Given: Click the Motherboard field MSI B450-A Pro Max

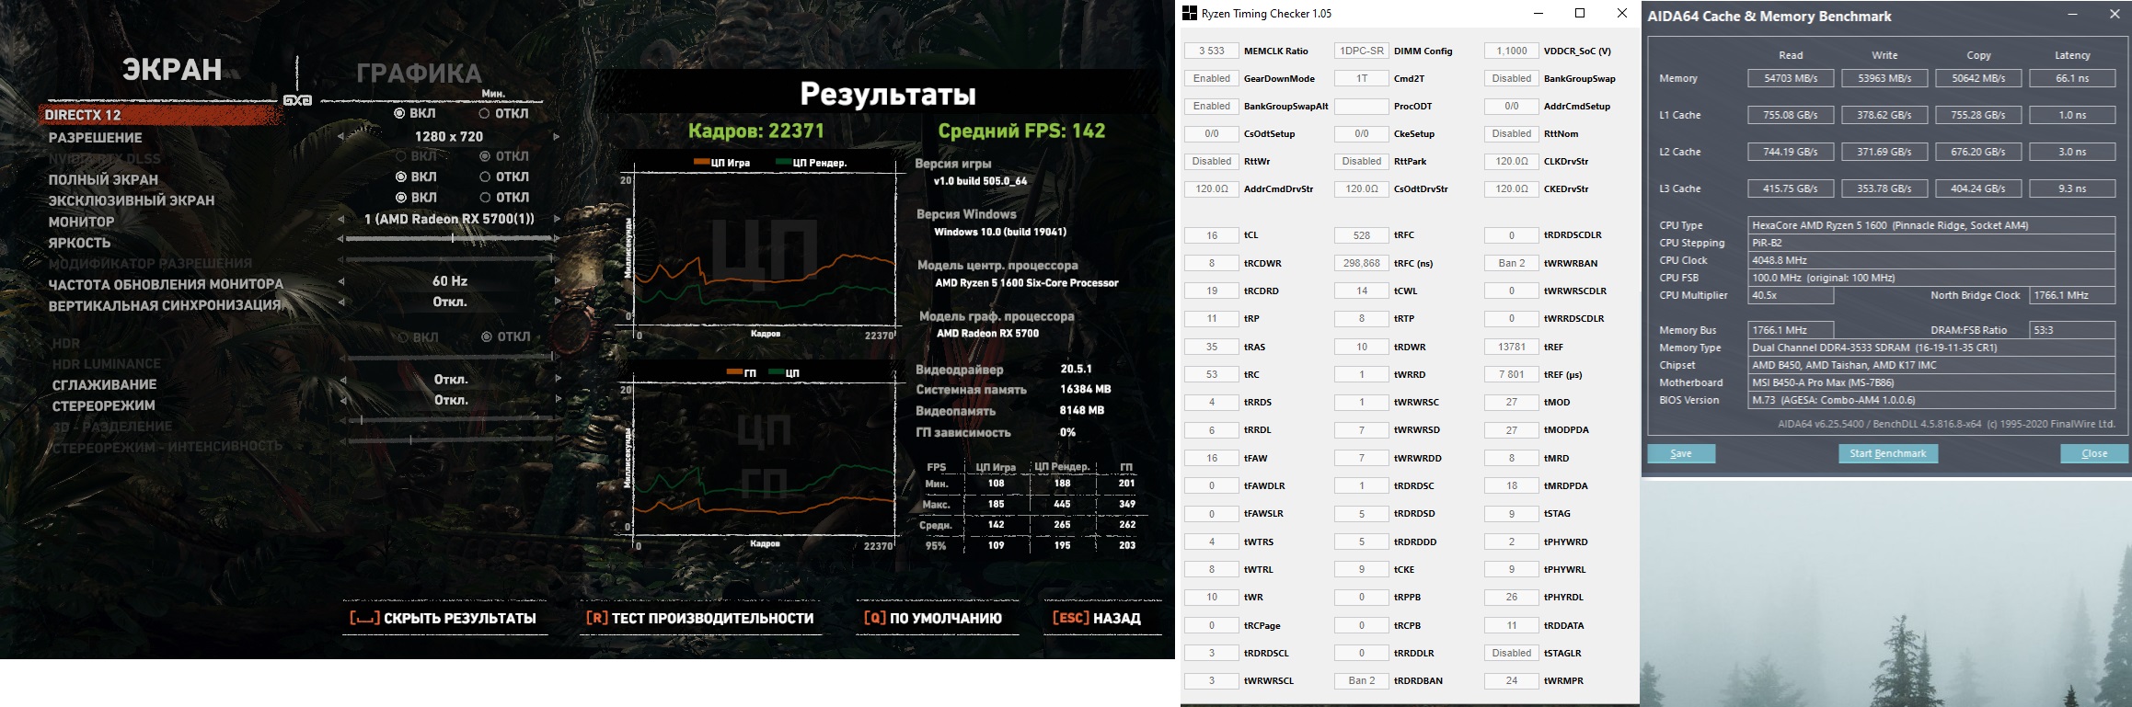Looking at the screenshot, I should click(1931, 382).
